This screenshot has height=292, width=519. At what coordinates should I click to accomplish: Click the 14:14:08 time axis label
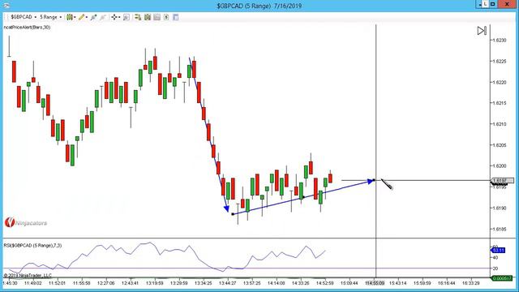(276, 283)
